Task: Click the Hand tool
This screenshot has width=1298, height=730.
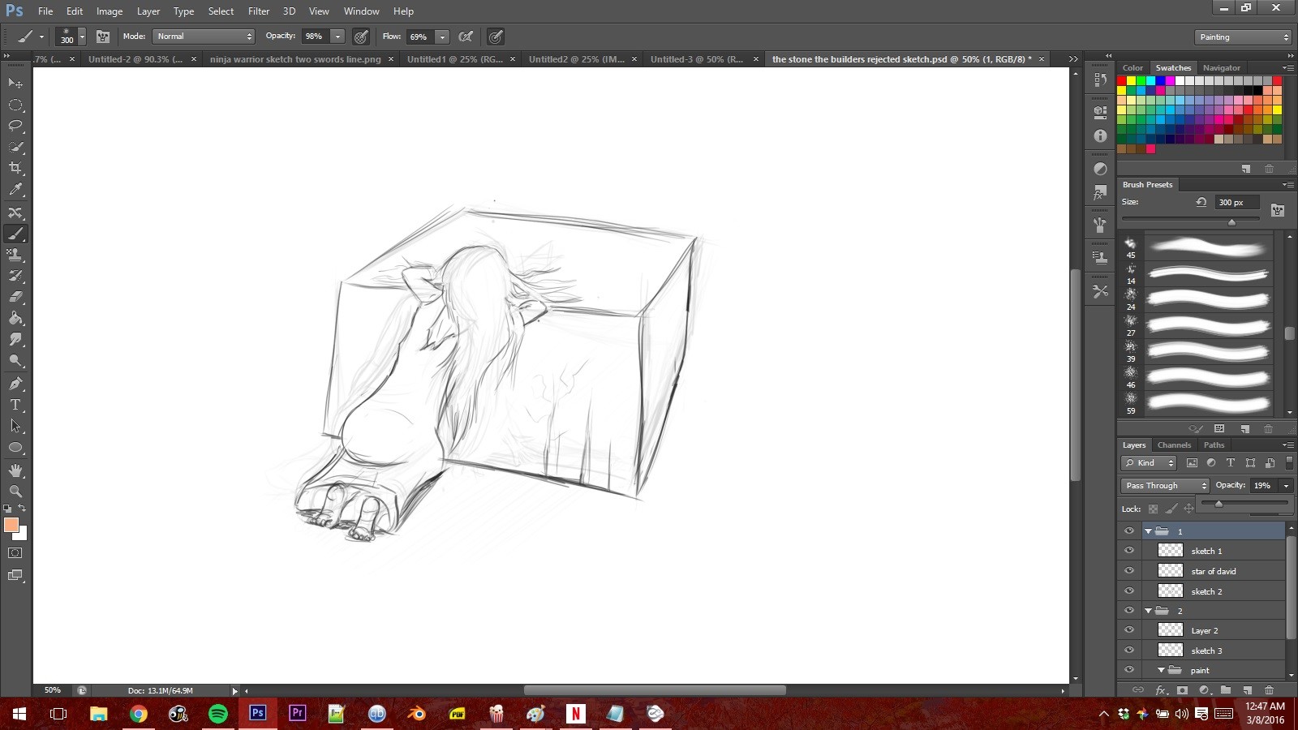Action: (x=15, y=470)
